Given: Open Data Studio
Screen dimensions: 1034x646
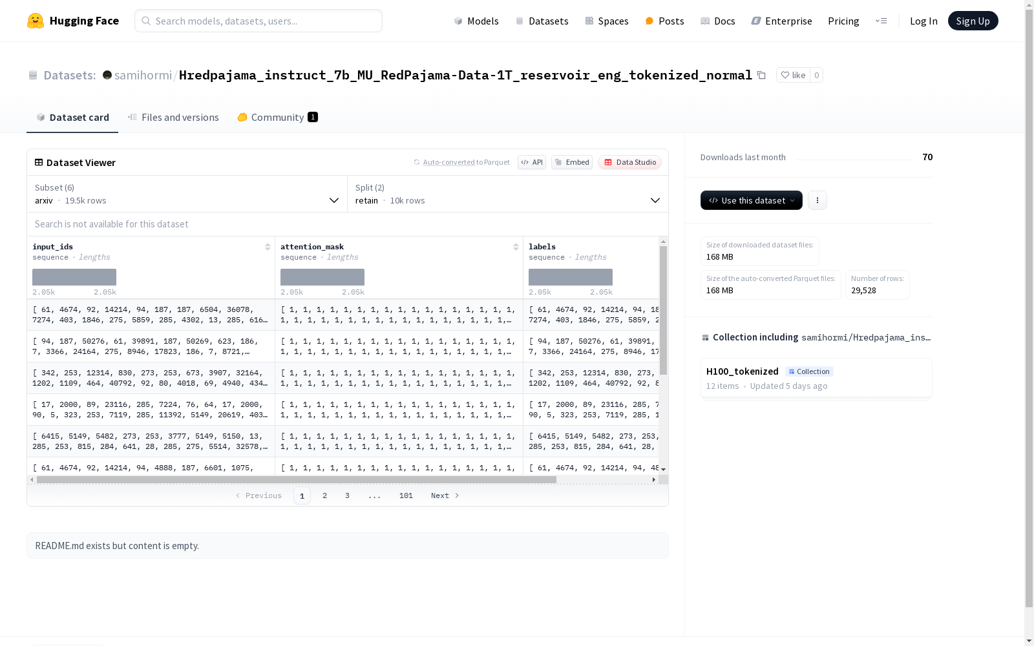Looking at the screenshot, I should [x=629, y=162].
